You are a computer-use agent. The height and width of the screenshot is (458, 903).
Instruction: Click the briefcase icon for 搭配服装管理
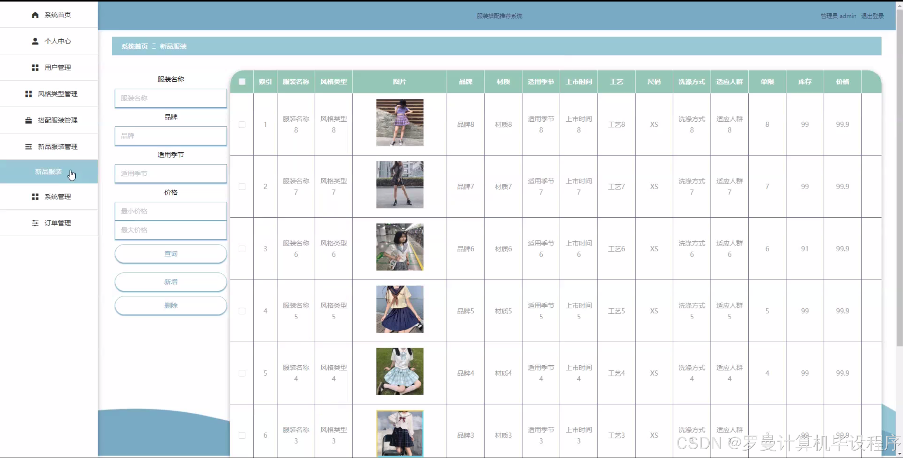point(28,120)
